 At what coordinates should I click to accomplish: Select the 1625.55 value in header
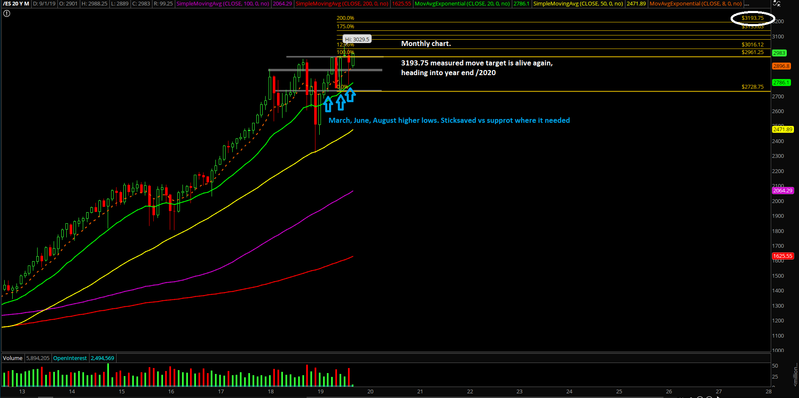click(401, 4)
